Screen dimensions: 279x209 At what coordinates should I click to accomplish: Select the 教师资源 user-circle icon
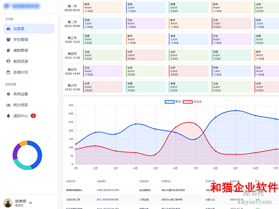8,61
